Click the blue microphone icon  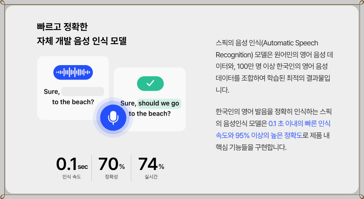pyautogui.click(x=113, y=118)
